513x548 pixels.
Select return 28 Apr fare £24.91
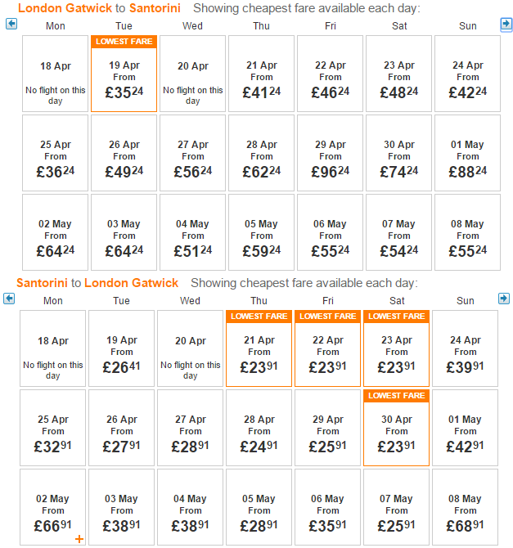point(259,428)
